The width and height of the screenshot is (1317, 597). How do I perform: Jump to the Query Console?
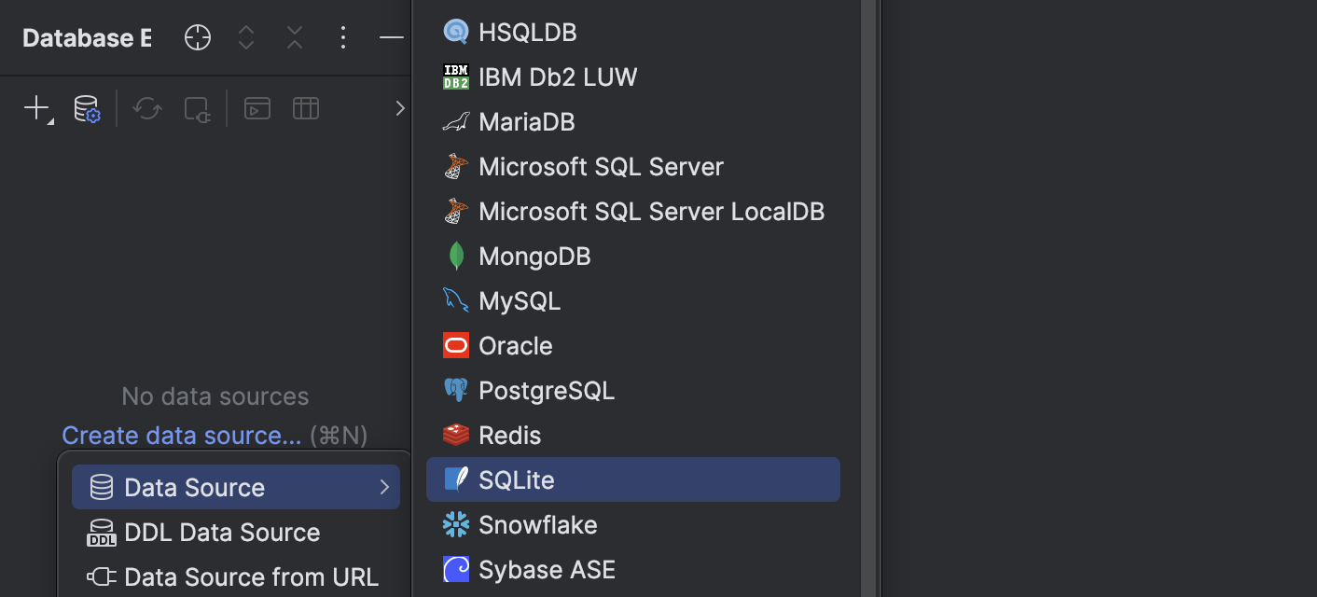coord(256,108)
